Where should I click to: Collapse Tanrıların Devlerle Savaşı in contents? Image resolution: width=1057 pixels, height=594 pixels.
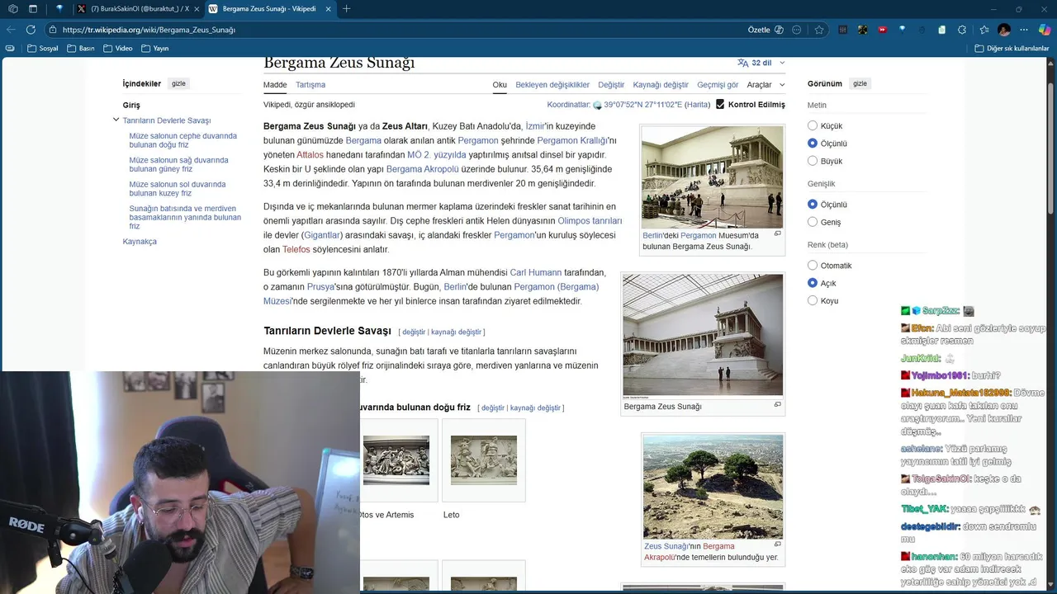[x=116, y=120]
